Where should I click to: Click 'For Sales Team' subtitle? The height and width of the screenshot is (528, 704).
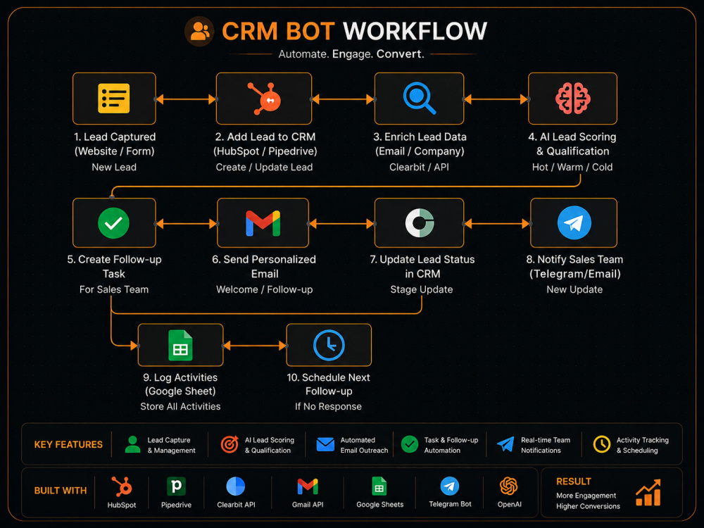coord(113,289)
